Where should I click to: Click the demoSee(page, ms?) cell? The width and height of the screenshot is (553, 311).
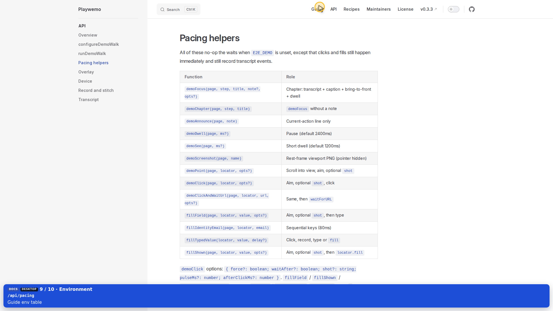231,146
